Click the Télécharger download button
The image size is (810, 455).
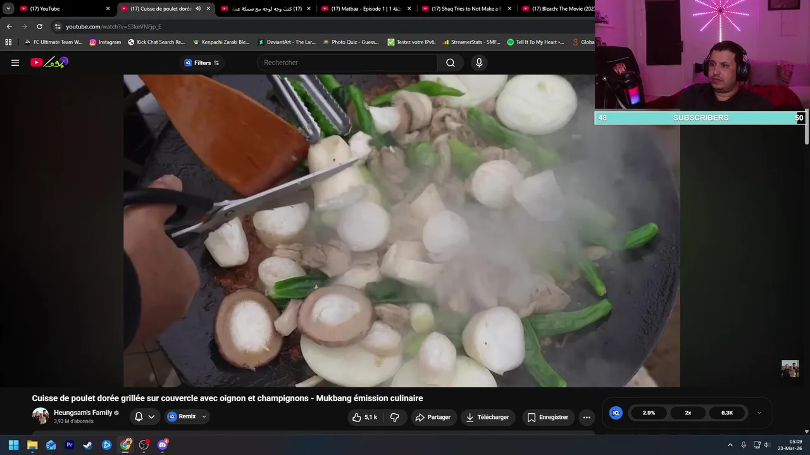[487, 417]
